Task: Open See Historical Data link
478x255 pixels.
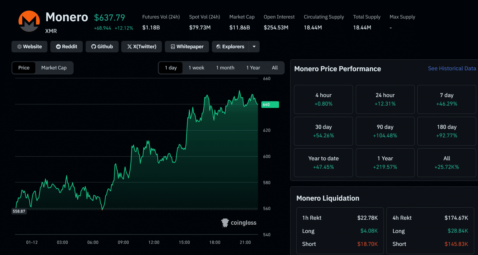Action: 452,69
